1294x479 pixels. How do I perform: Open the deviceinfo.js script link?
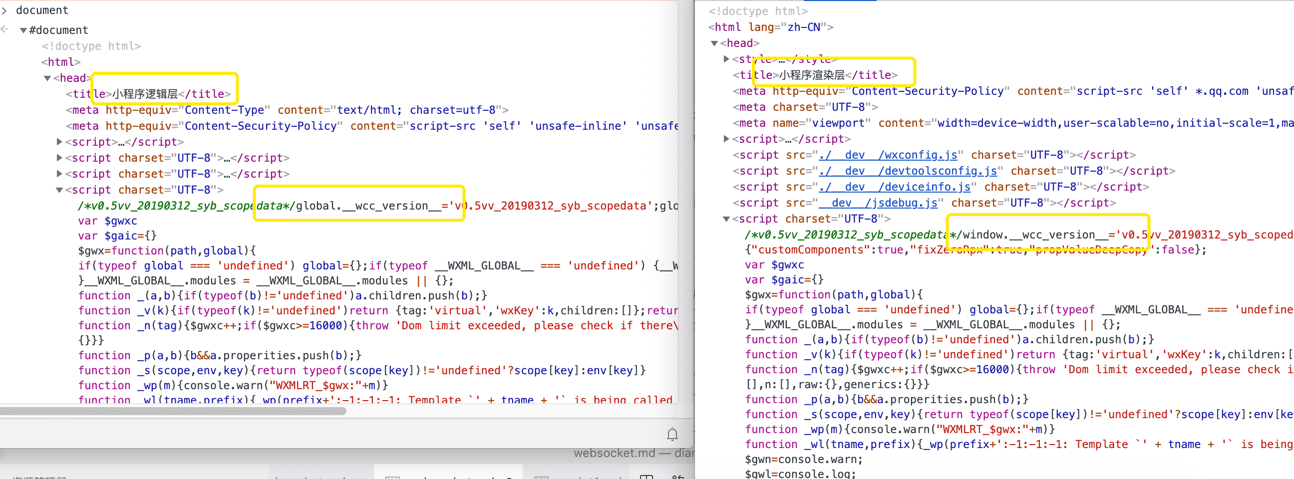tap(895, 187)
